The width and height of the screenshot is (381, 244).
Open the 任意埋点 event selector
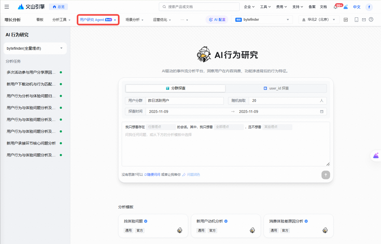pos(161,127)
